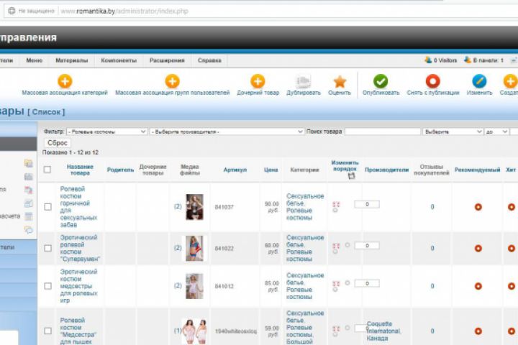Toggle Рекомендуемый for product 841022
The width and height of the screenshot is (518, 345).
478,248
